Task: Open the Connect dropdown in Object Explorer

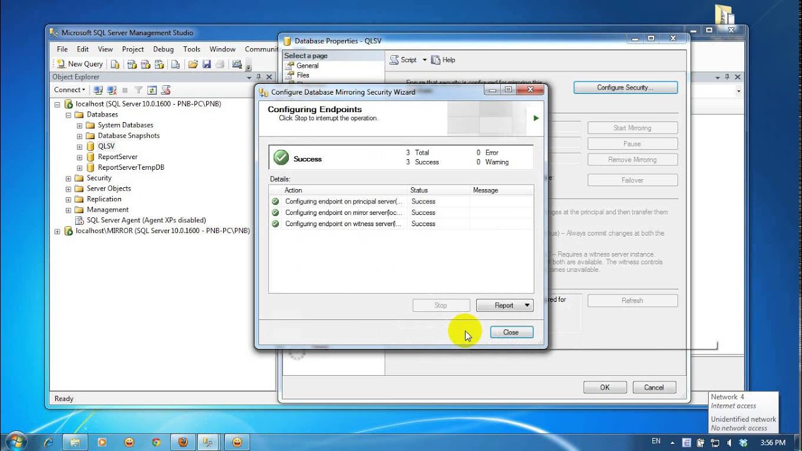Action: (x=70, y=90)
